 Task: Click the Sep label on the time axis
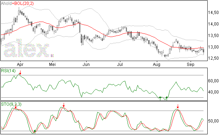[191, 65]
